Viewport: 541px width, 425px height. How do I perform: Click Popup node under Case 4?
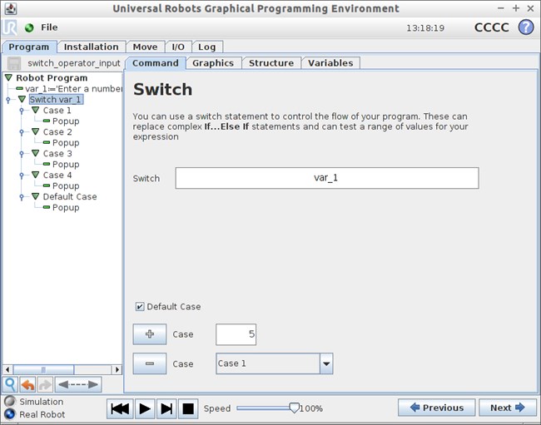coord(66,185)
